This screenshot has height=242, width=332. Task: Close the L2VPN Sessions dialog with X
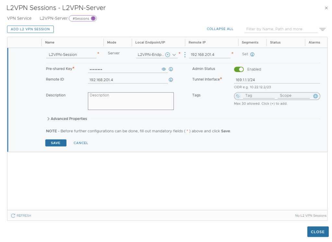pyautogui.click(x=326, y=8)
